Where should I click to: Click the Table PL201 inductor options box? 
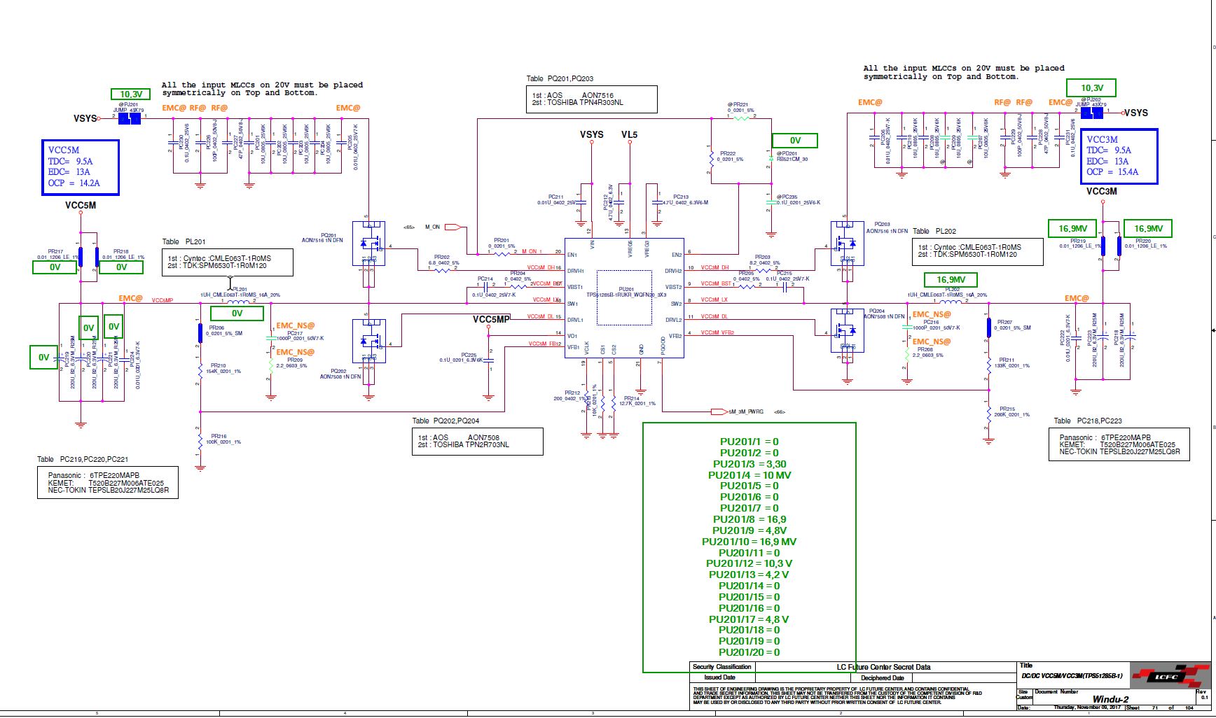(228, 262)
